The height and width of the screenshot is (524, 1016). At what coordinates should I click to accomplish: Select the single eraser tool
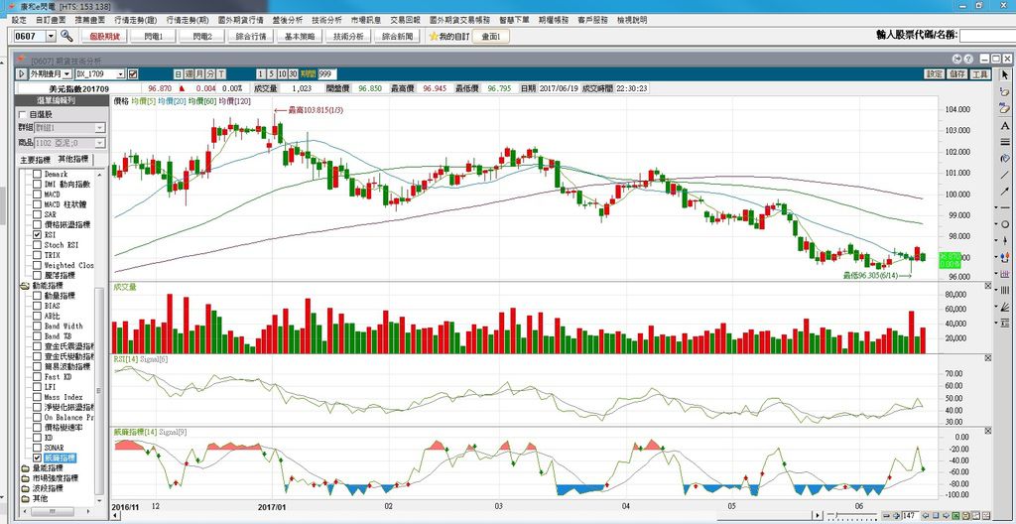[1005, 92]
